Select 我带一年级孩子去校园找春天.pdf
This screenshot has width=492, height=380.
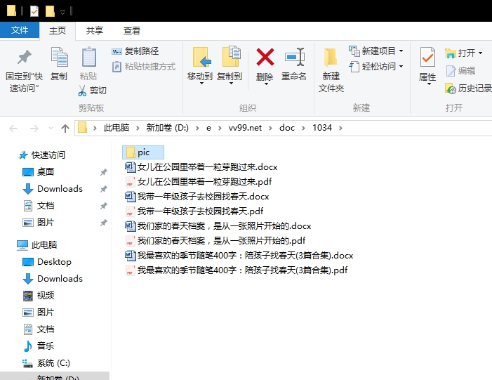(x=194, y=211)
